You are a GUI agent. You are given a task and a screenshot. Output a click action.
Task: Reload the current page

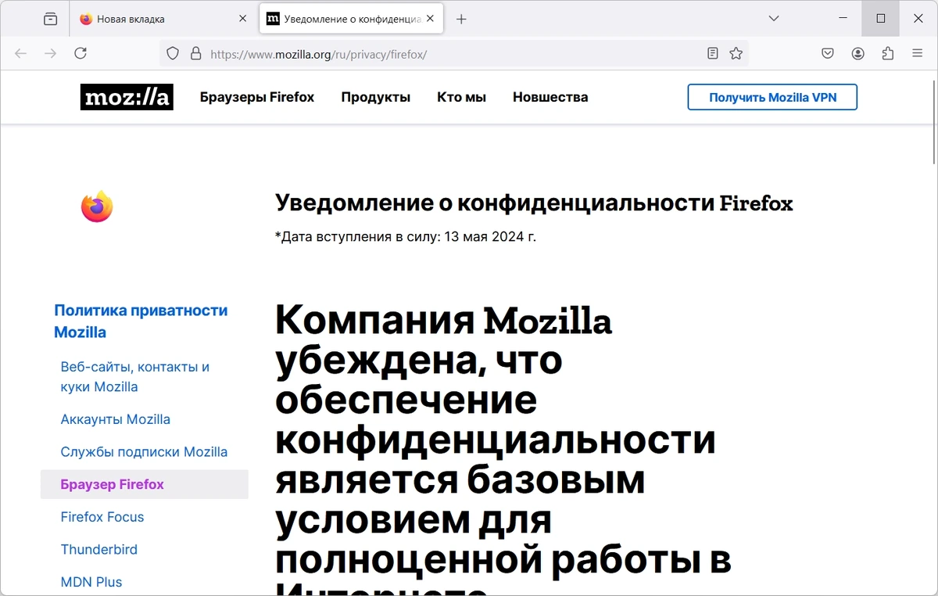(81, 53)
